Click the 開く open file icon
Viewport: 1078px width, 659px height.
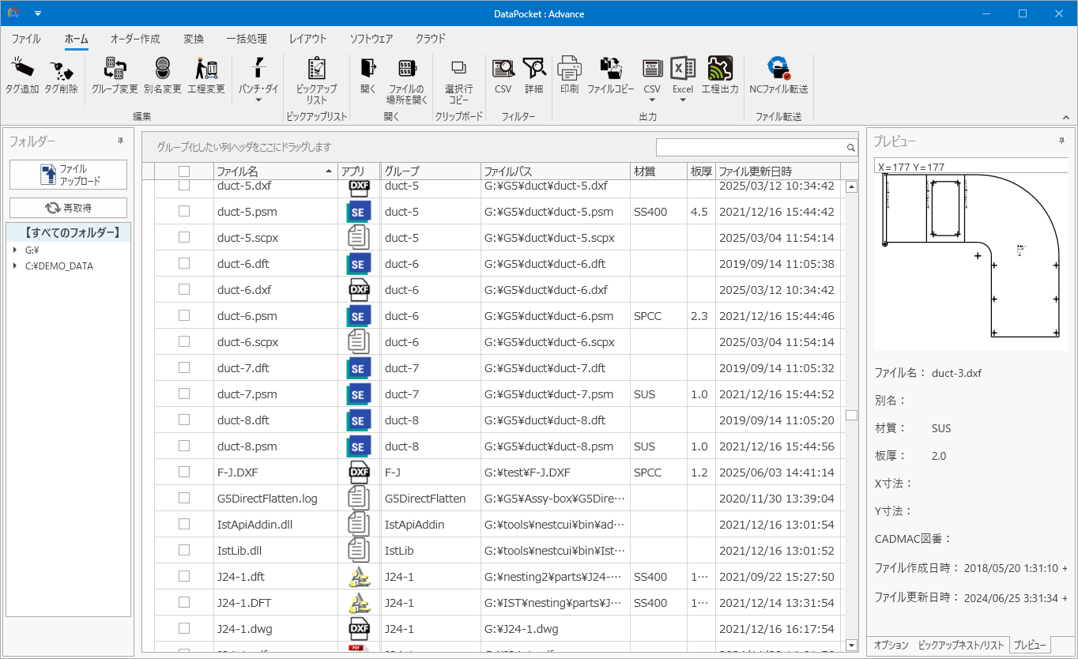tap(368, 69)
